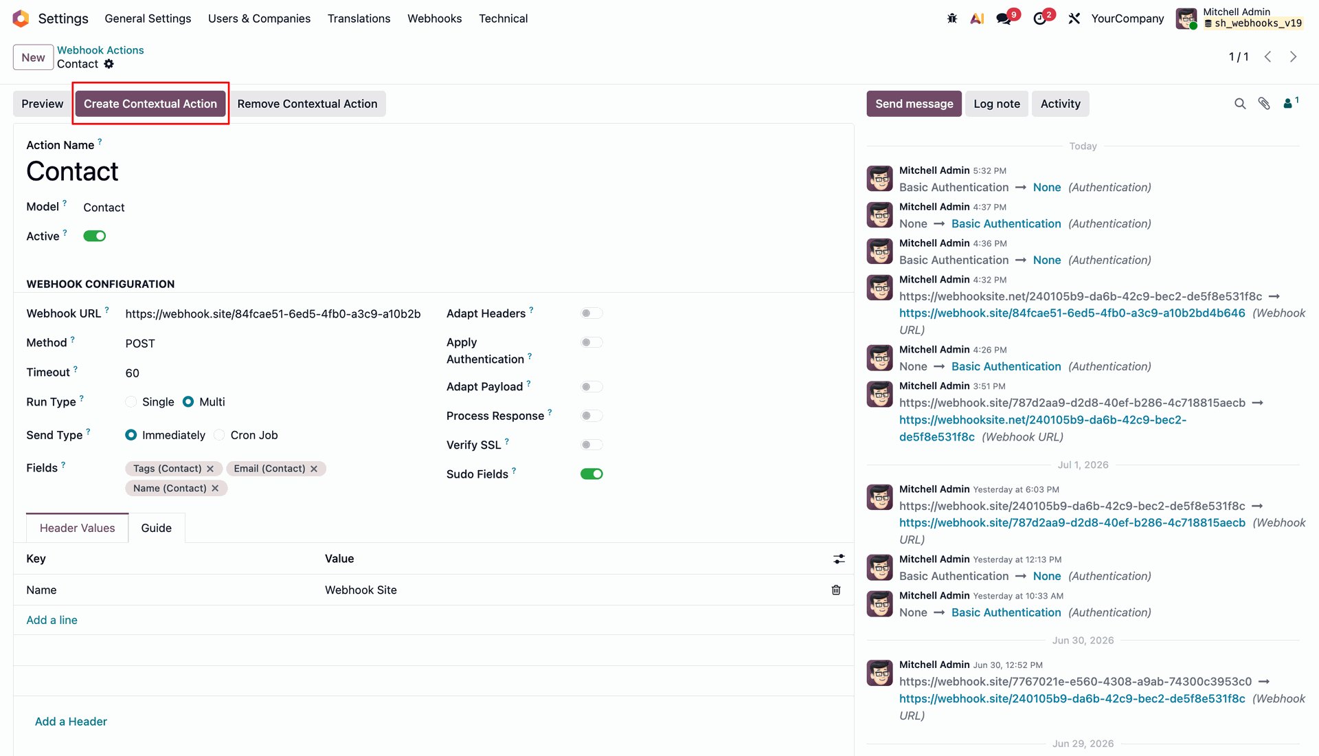Disable the Sudo Fields toggle

point(591,474)
